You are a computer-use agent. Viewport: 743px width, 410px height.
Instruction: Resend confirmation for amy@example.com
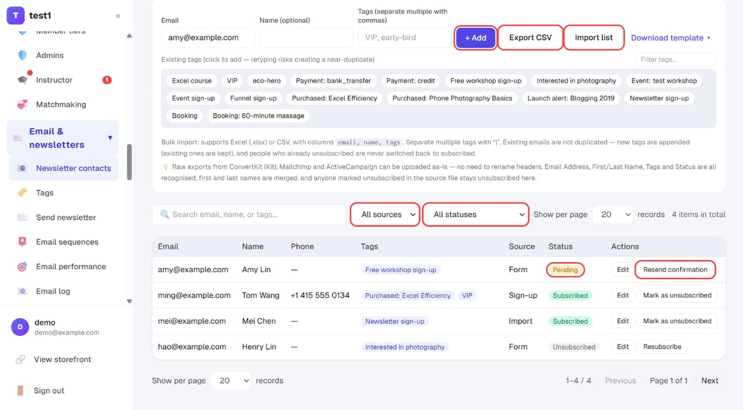click(675, 269)
